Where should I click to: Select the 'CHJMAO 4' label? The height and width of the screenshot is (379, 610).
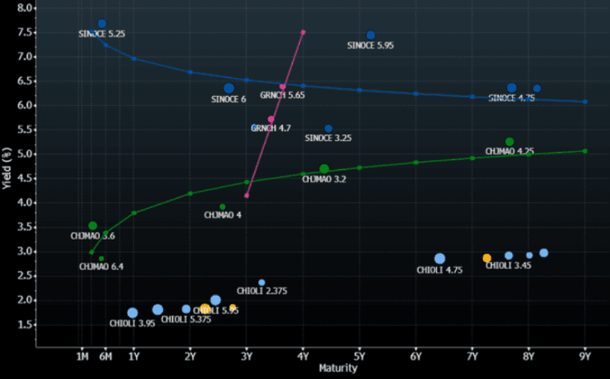(223, 214)
